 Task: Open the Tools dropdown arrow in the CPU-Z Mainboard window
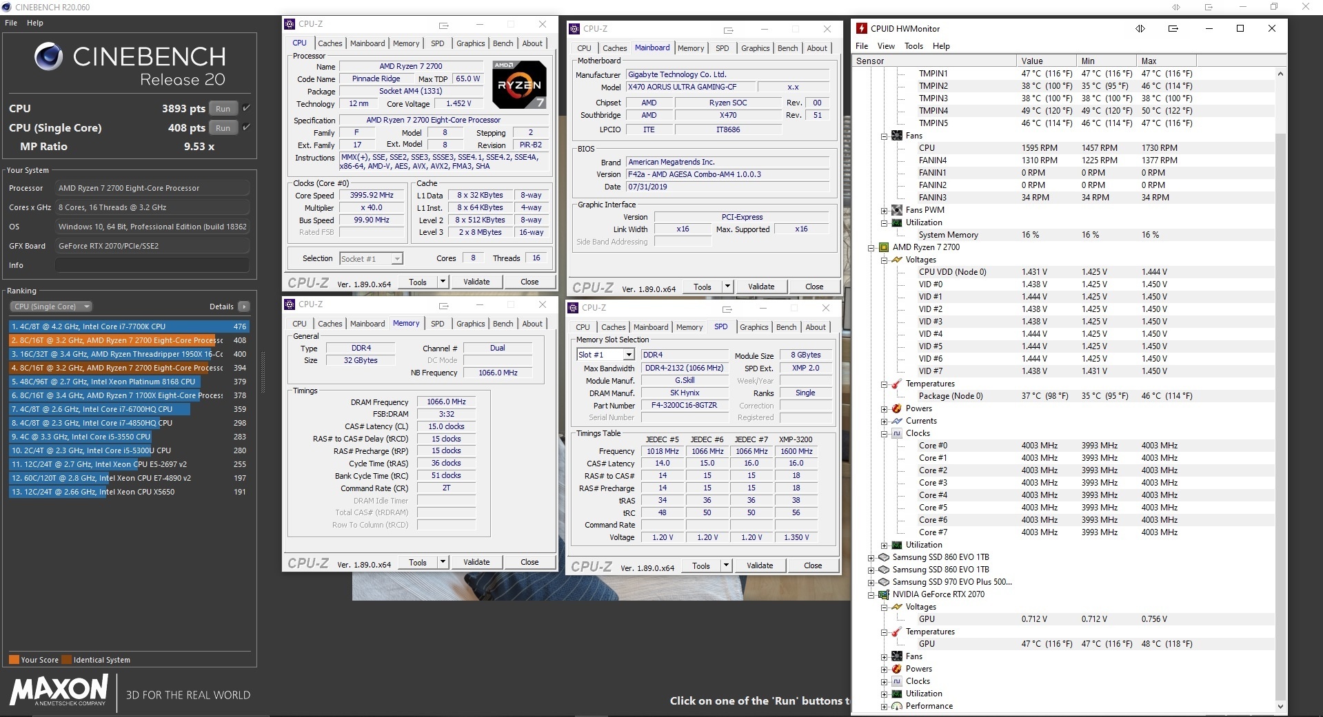(727, 287)
